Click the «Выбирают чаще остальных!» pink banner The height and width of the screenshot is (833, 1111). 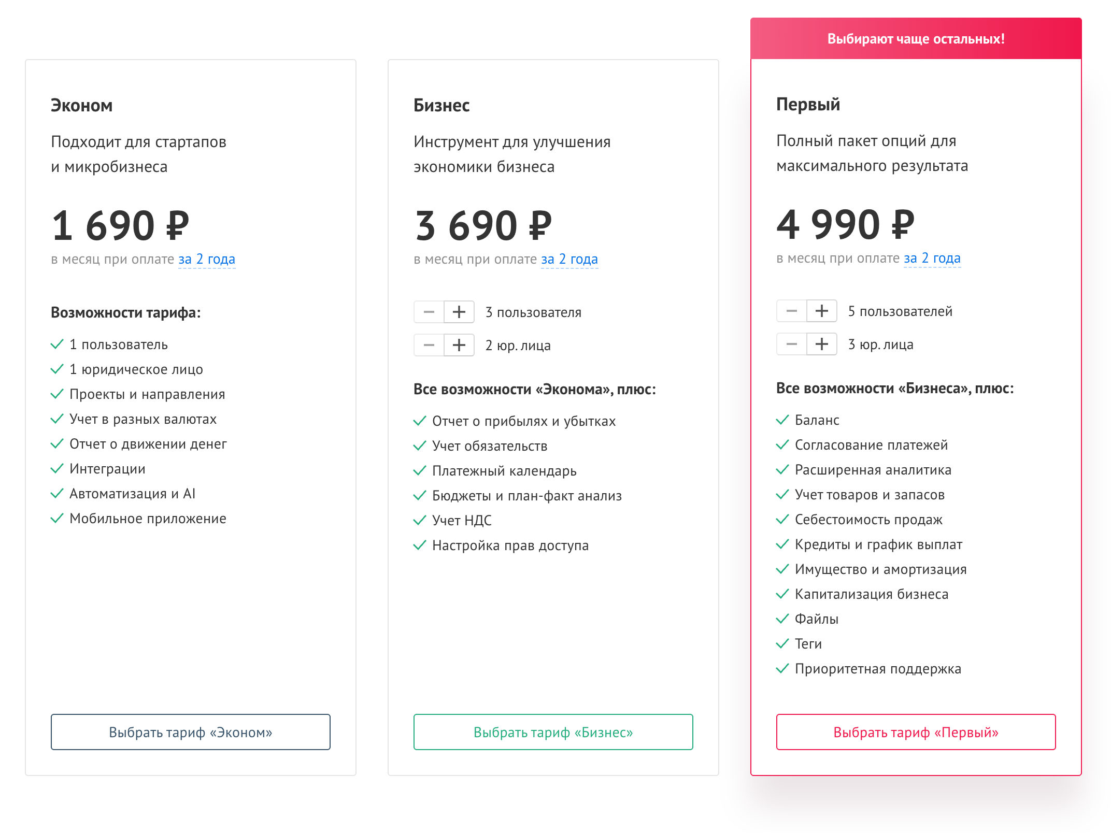916,39
